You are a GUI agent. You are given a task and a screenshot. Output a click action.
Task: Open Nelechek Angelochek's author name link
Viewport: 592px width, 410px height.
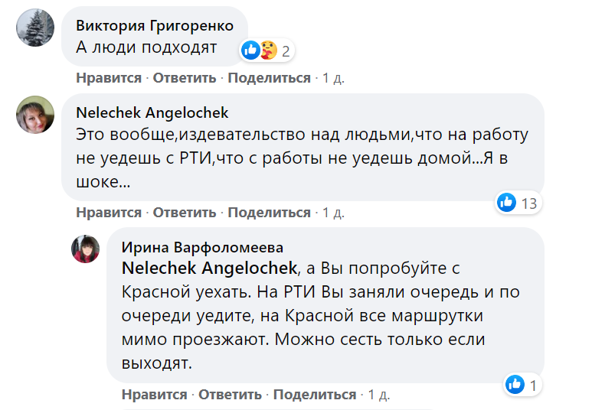(x=152, y=112)
